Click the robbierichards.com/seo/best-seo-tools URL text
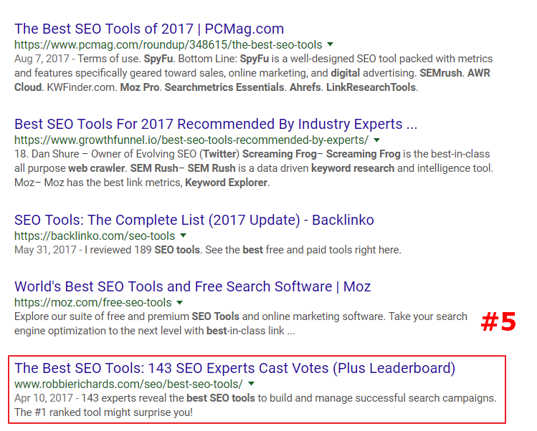 128,384
